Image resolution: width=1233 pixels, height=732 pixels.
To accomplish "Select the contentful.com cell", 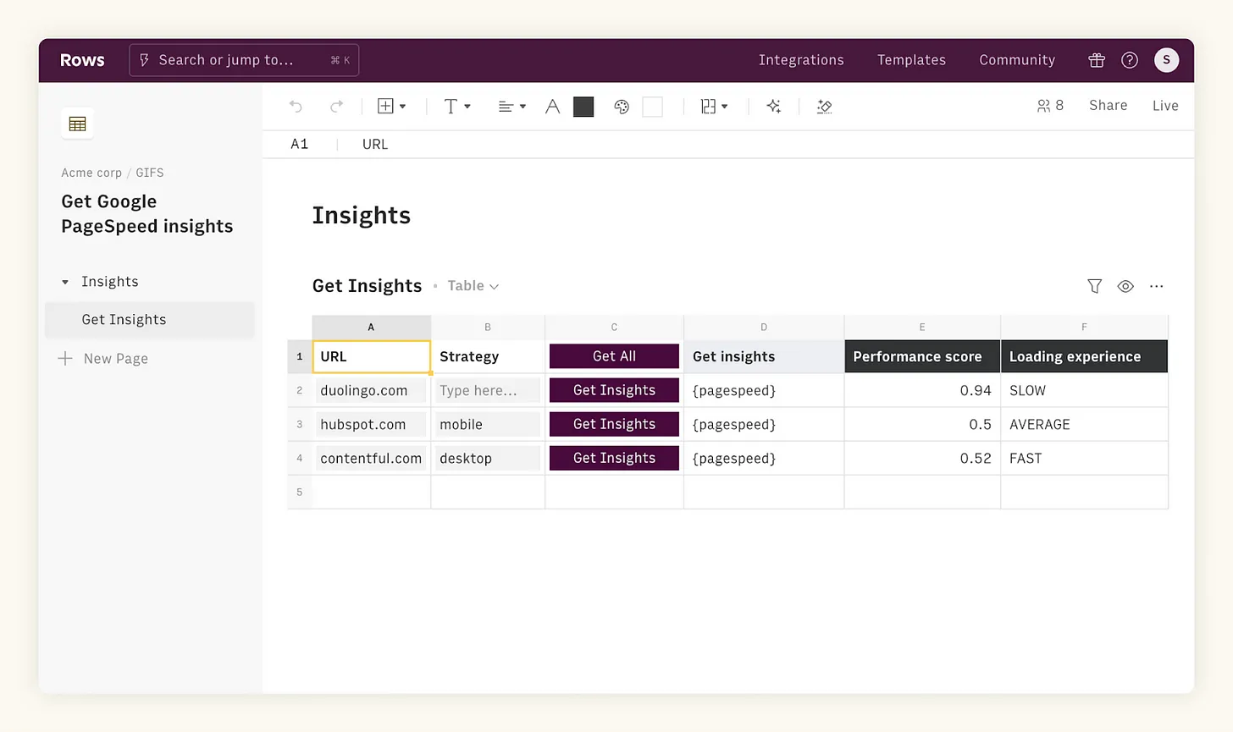I will pos(371,458).
